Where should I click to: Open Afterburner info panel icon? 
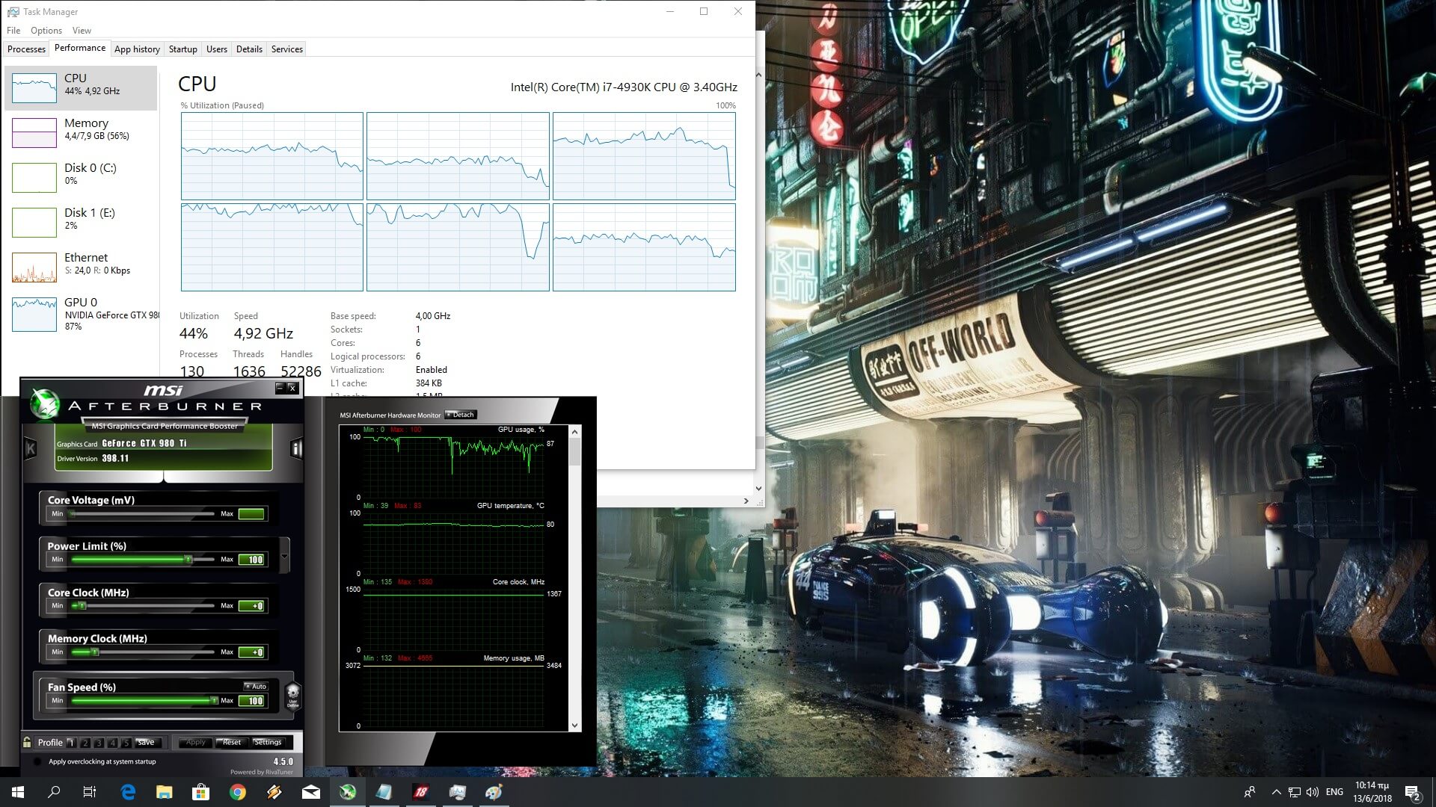(x=296, y=448)
